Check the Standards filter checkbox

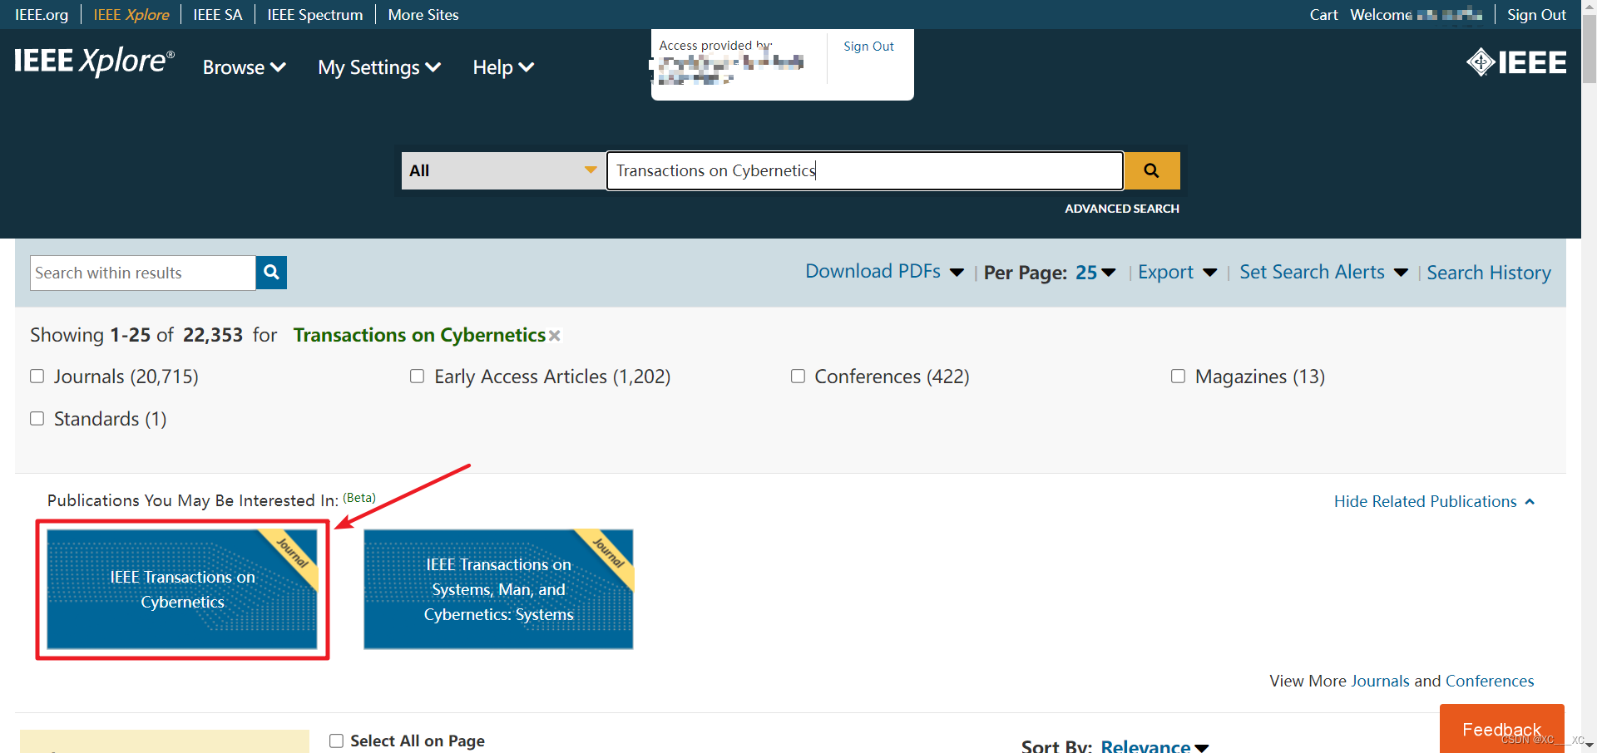click(37, 419)
